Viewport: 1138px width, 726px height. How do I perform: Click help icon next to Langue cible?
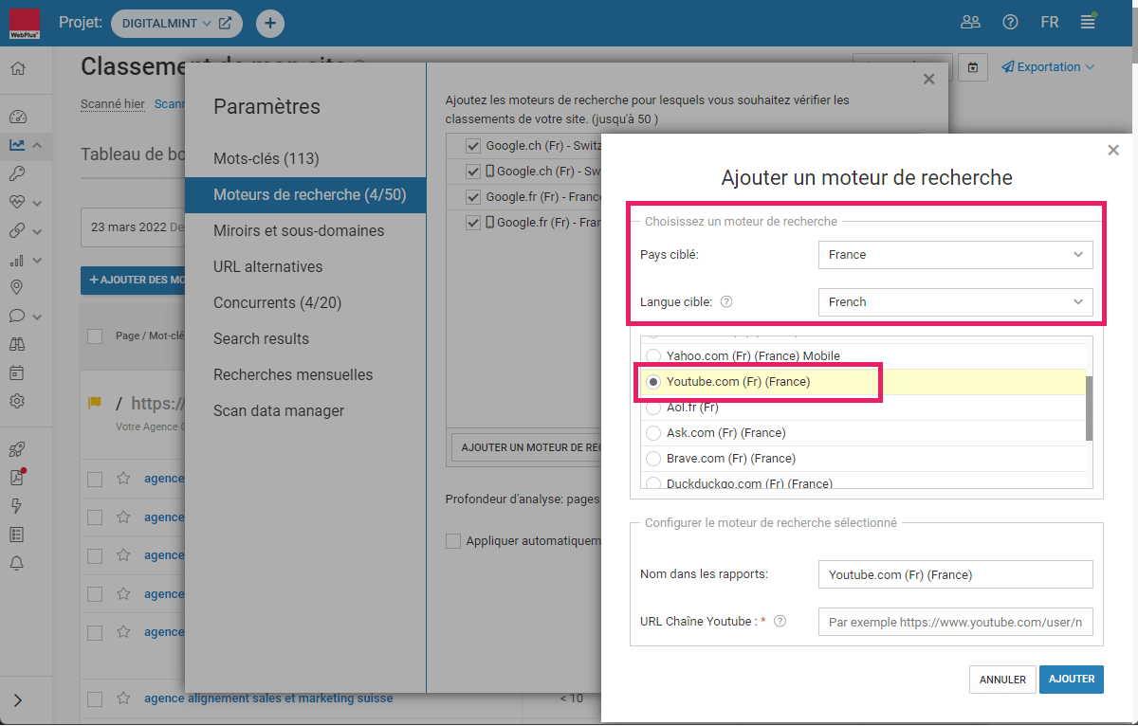tap(726, 302)
